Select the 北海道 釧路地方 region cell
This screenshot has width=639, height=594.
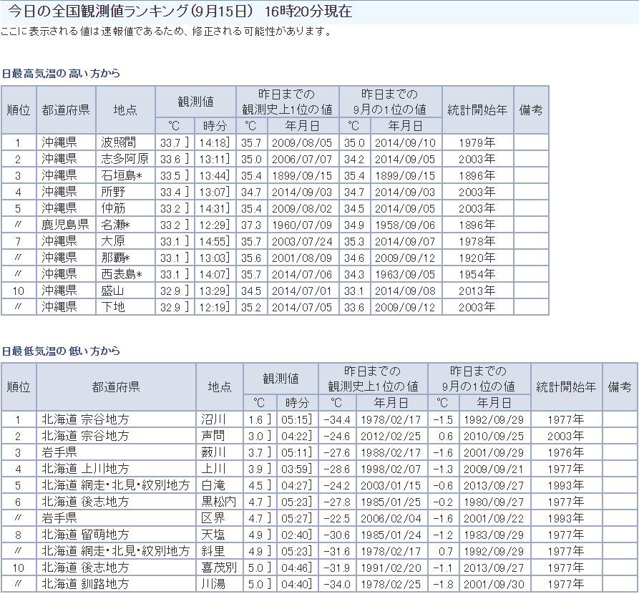click(85, 584)
